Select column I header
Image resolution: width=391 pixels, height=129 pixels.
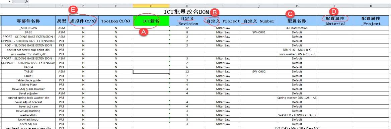223,6
